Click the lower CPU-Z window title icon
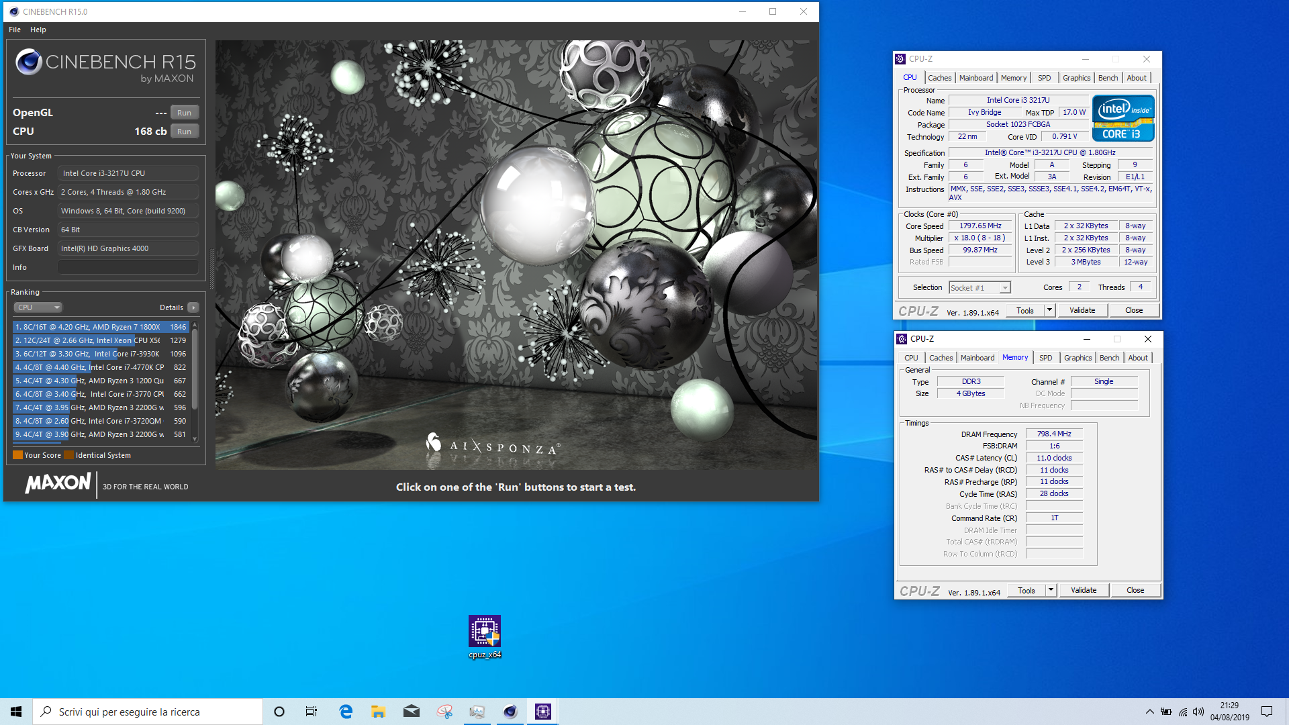The width and height of the screenshot is (1289, 725). click(x=902, y=339)
